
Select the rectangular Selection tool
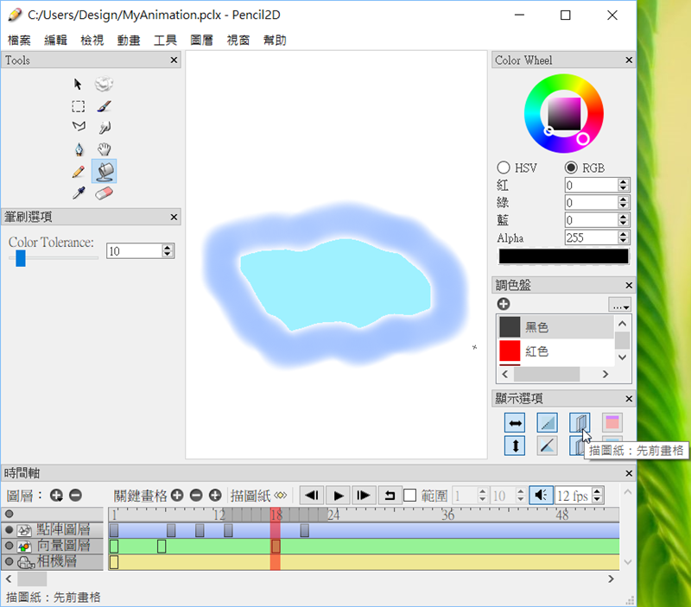coord(79,106)
